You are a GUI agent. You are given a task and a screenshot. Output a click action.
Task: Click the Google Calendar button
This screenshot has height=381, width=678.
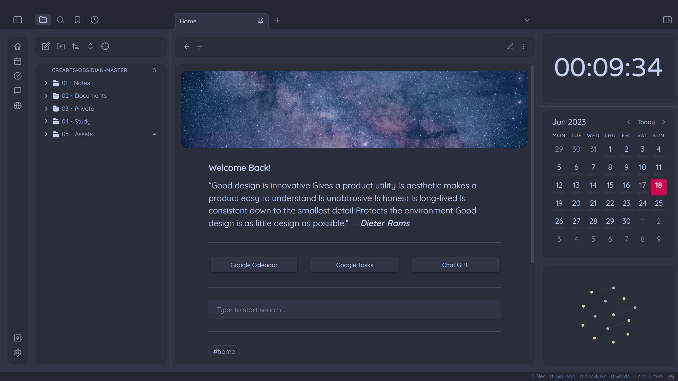[x=254, y=265]
